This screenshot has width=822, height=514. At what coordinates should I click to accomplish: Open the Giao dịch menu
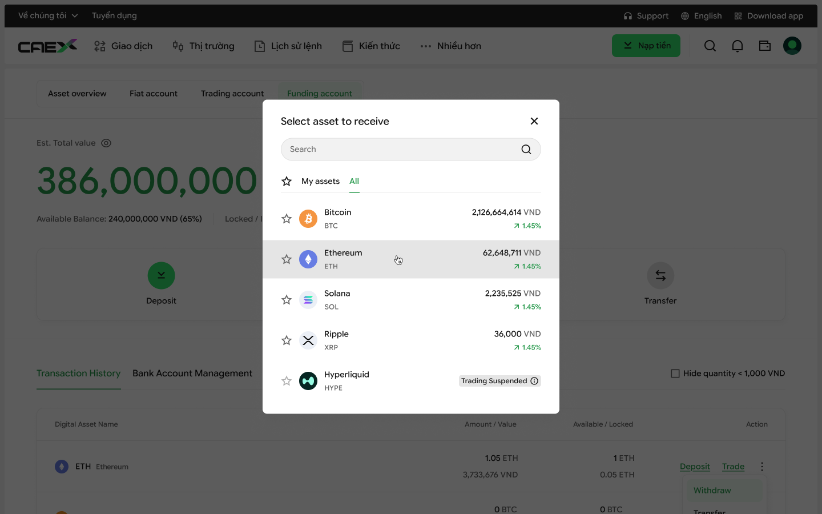(123, 46)
